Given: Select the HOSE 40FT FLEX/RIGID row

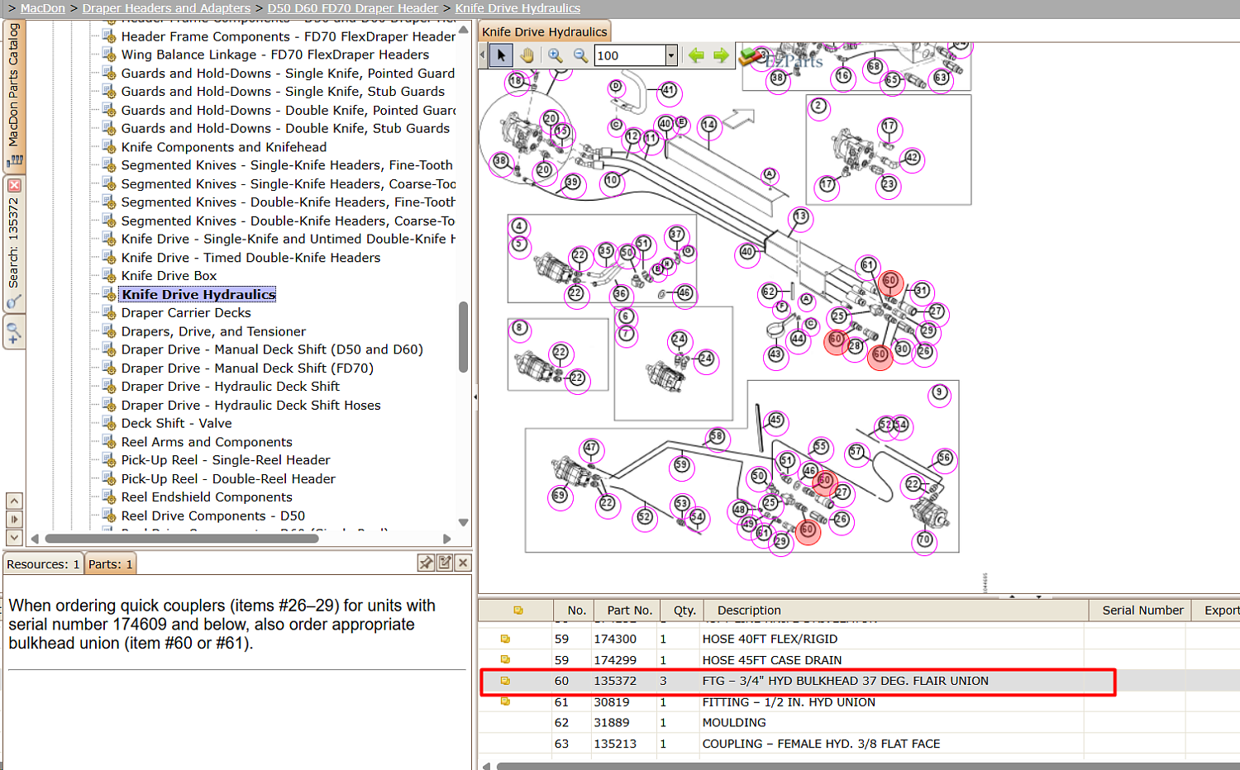Looking at the screenshot, I should [860, 639].
